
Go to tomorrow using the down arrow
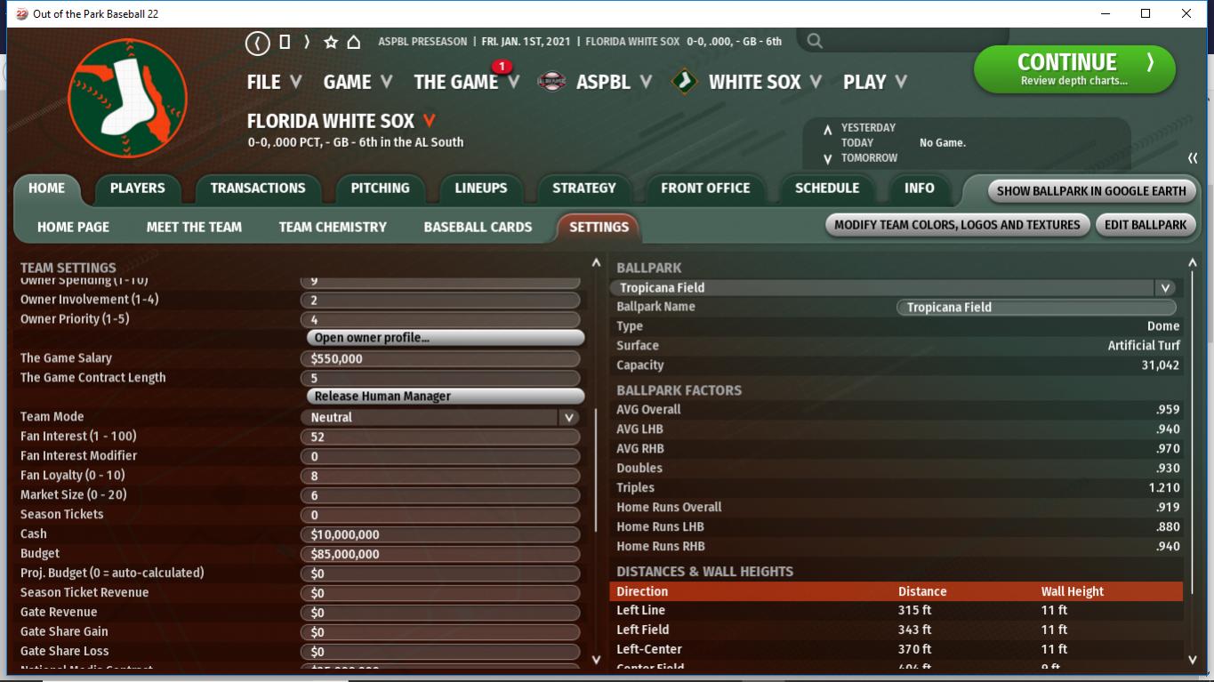pos(827,159)
